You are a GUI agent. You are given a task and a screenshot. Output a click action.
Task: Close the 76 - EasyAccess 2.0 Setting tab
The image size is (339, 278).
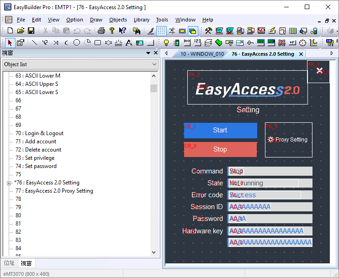coord(301,54)
